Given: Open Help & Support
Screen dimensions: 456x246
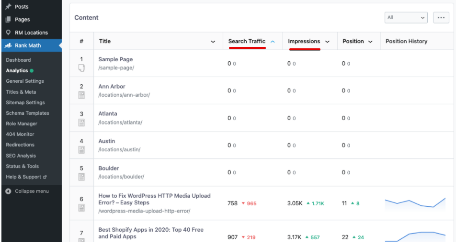Looking at the screenshot, I should click(23, 177).
